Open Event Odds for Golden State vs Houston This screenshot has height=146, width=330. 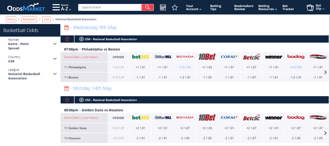pyautogui.click(x=72, y=118)
